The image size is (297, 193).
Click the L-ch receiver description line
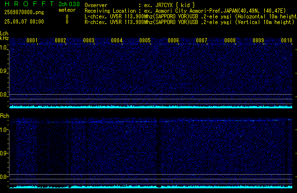[191, 16]
